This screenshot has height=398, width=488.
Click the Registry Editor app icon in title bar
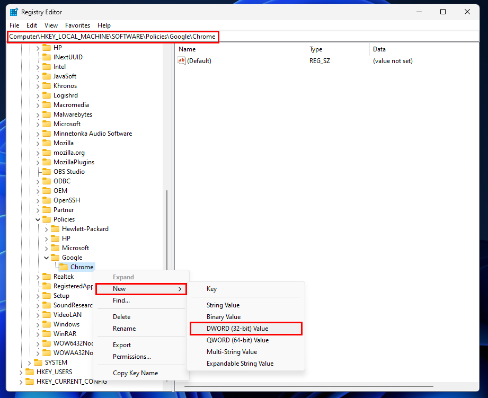[14, 12]
